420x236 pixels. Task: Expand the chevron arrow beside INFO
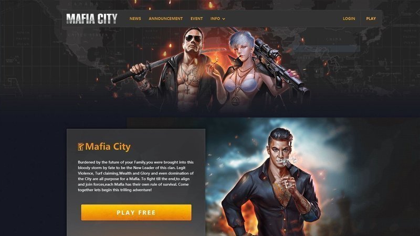tap(224, 19)
